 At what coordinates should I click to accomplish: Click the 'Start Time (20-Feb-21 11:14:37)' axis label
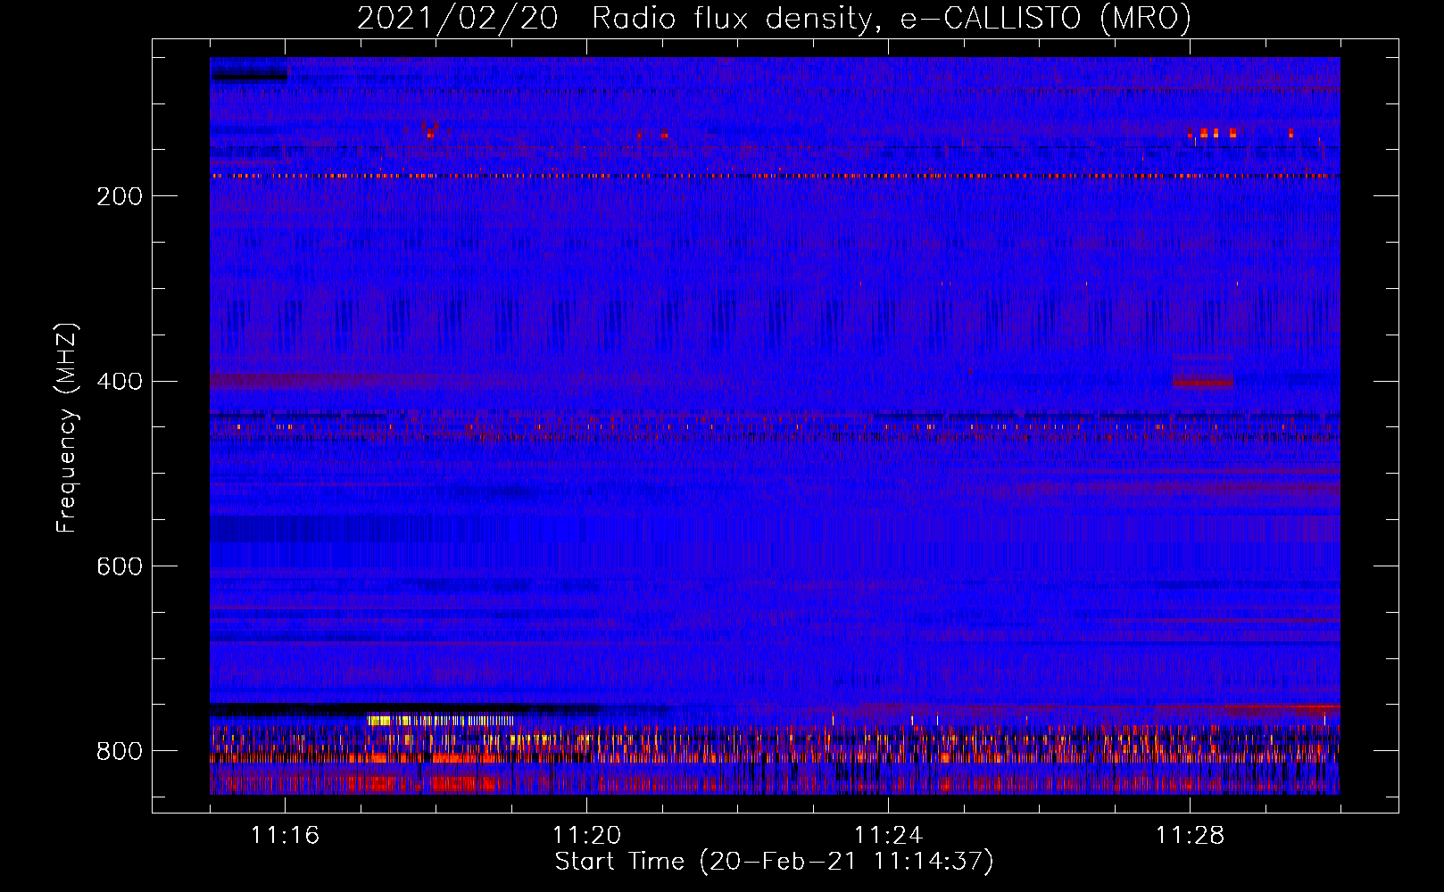coord(774,862)
